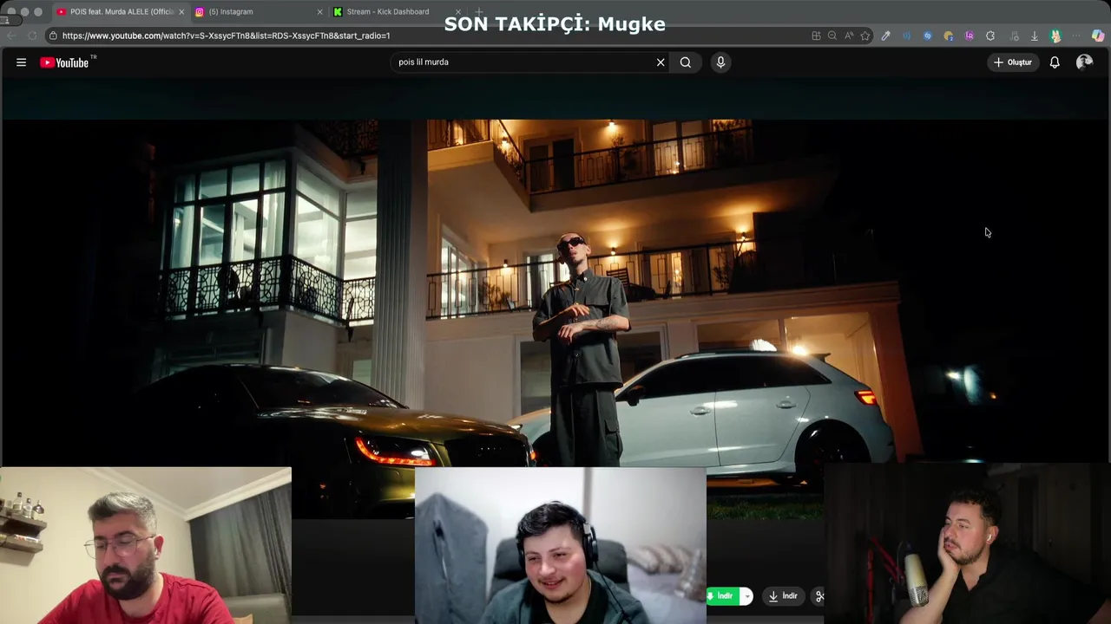
Task: Click the Oluştur create button
Action: (x=1013, y=62)
